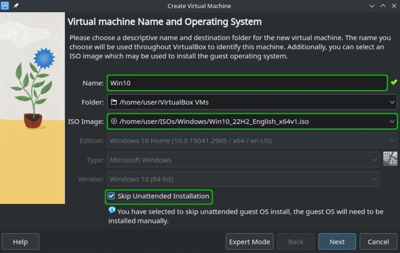This screenshot has height=253, width=400.
Task: Click the heading Virtual machine Name and Operating System
Action: tap(164, 22)
